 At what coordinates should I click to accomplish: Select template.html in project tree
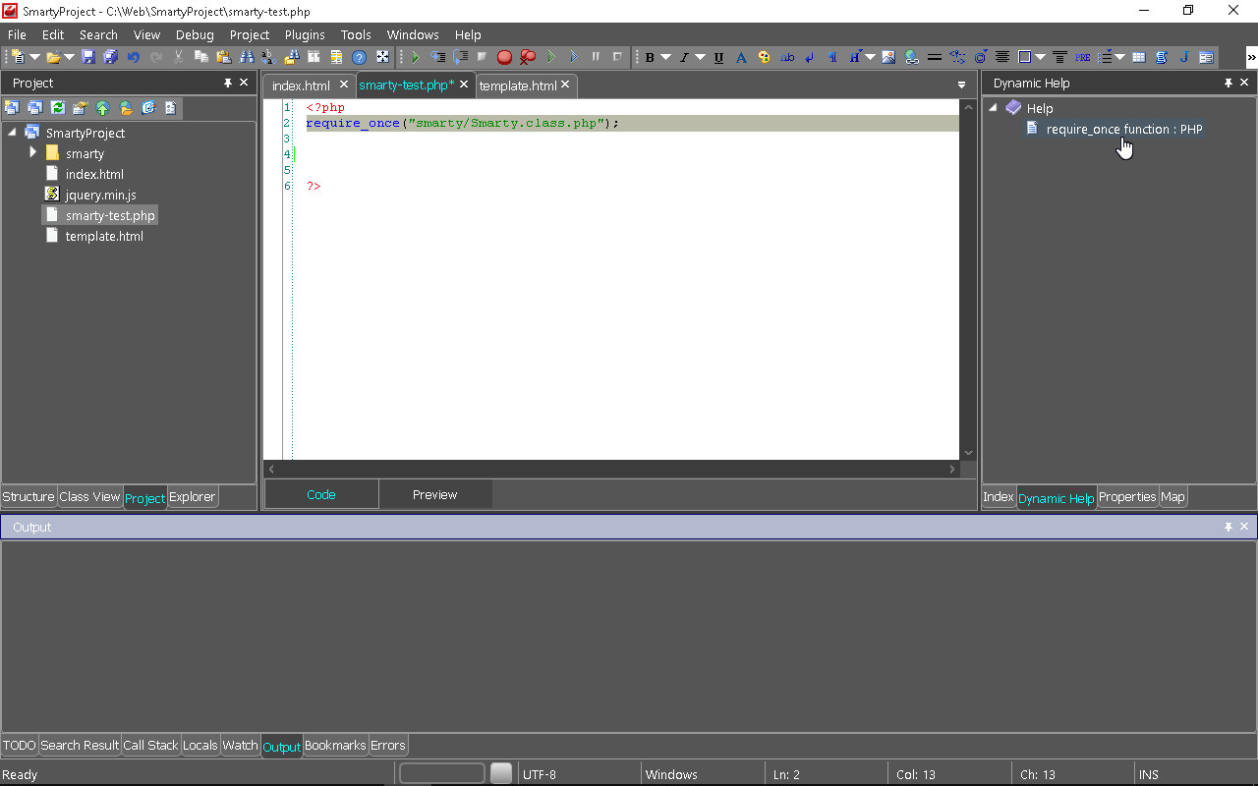pos(104,236)
